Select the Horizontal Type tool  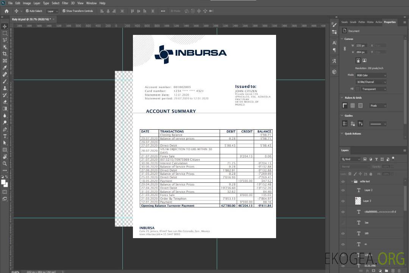click(5, 136)
